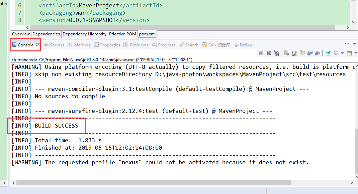Click the version 0.0.1-SNAPSHOT line

94,20
